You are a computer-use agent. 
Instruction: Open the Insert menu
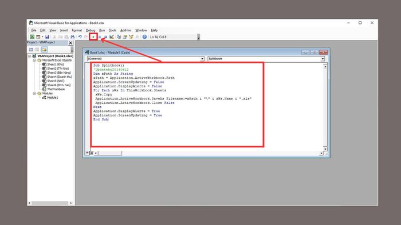64,30
